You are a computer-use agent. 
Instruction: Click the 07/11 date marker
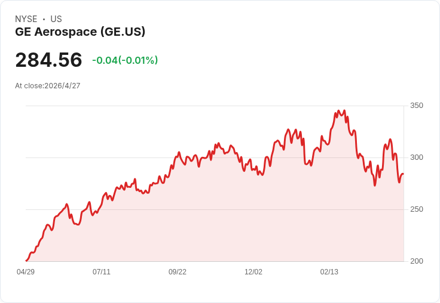tap(102, 272)
